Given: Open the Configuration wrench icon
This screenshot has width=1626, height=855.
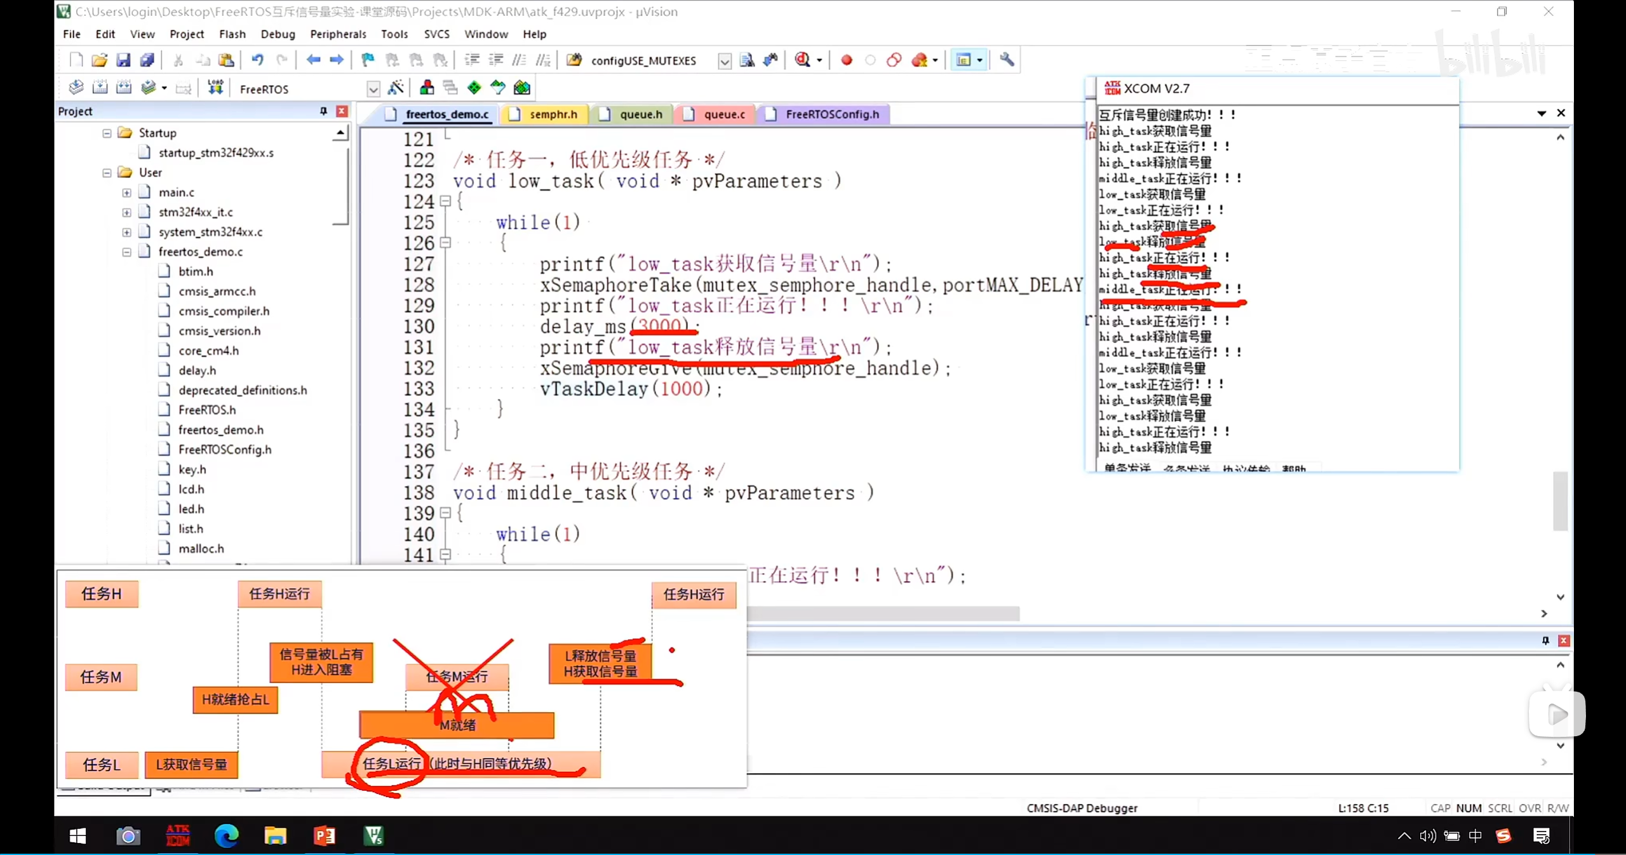Looking at the screenshot, I should click(x=1007, y=60).
